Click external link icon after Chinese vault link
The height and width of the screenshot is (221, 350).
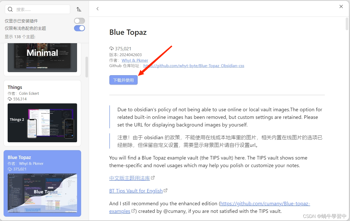(153, 178)
